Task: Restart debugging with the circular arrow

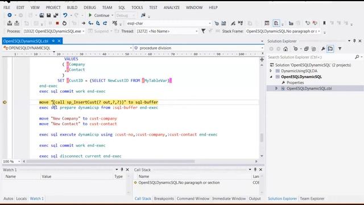Action: click(x=64, y=23)
